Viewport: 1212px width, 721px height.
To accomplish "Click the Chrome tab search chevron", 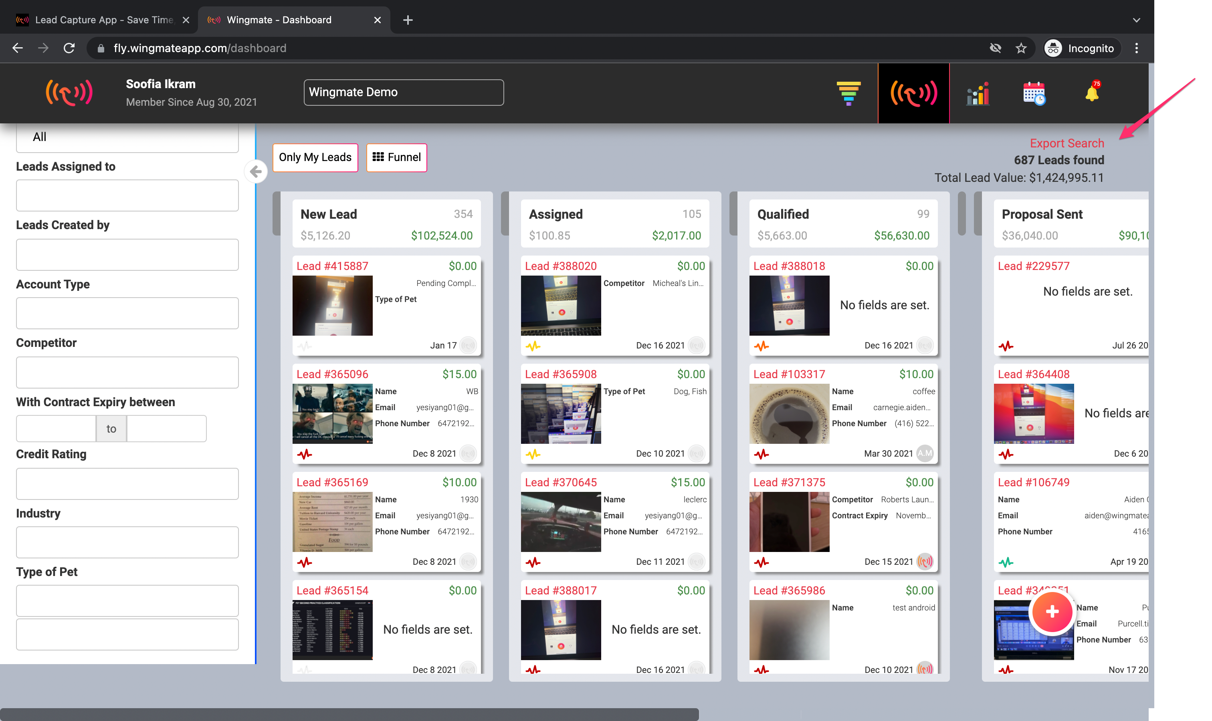I will point(1136,20).
